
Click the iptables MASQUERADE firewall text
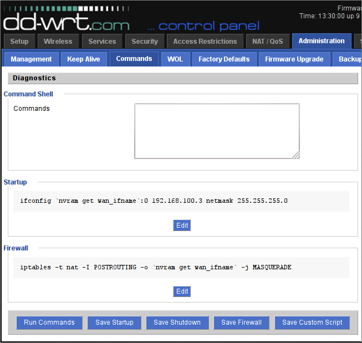(156, 267)
